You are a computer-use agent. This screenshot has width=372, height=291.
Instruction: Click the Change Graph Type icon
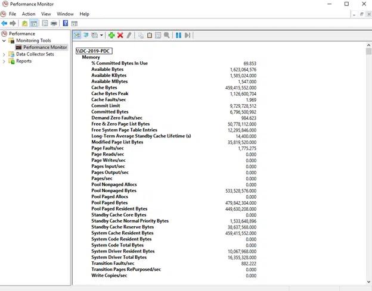(94, 35)
